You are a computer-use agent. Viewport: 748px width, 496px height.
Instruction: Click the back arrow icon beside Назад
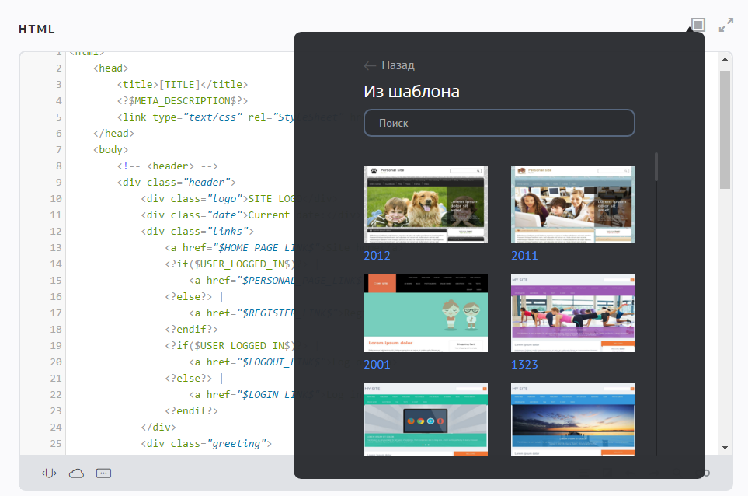pos(370,66)
